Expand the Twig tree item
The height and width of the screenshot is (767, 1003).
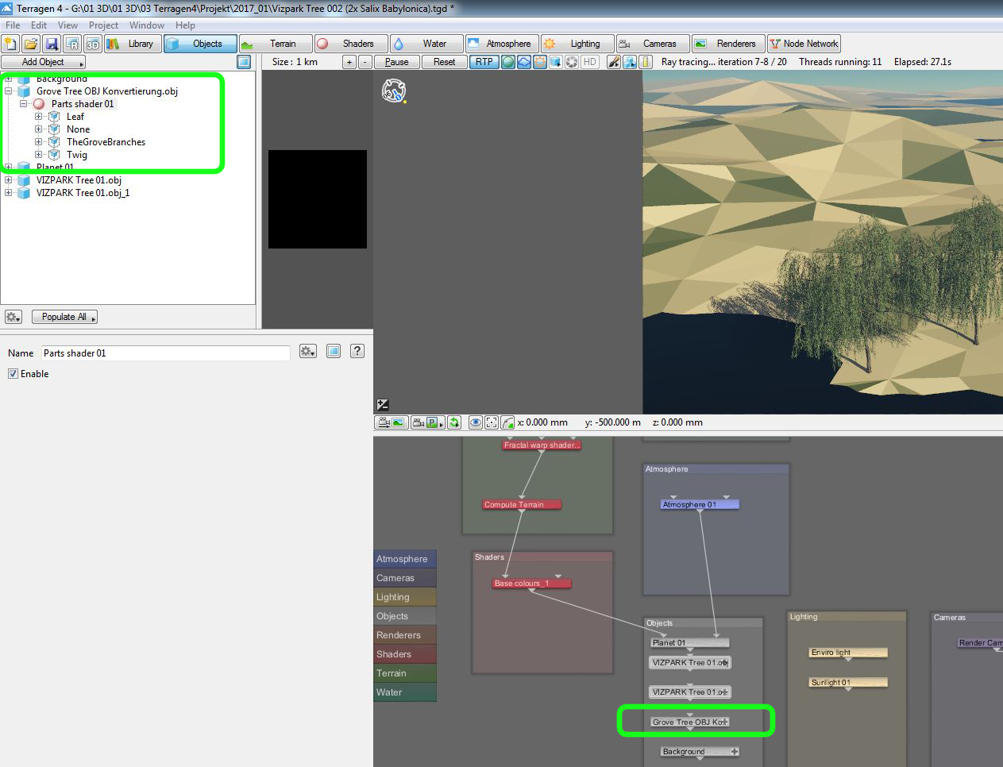tap(39, 155)
